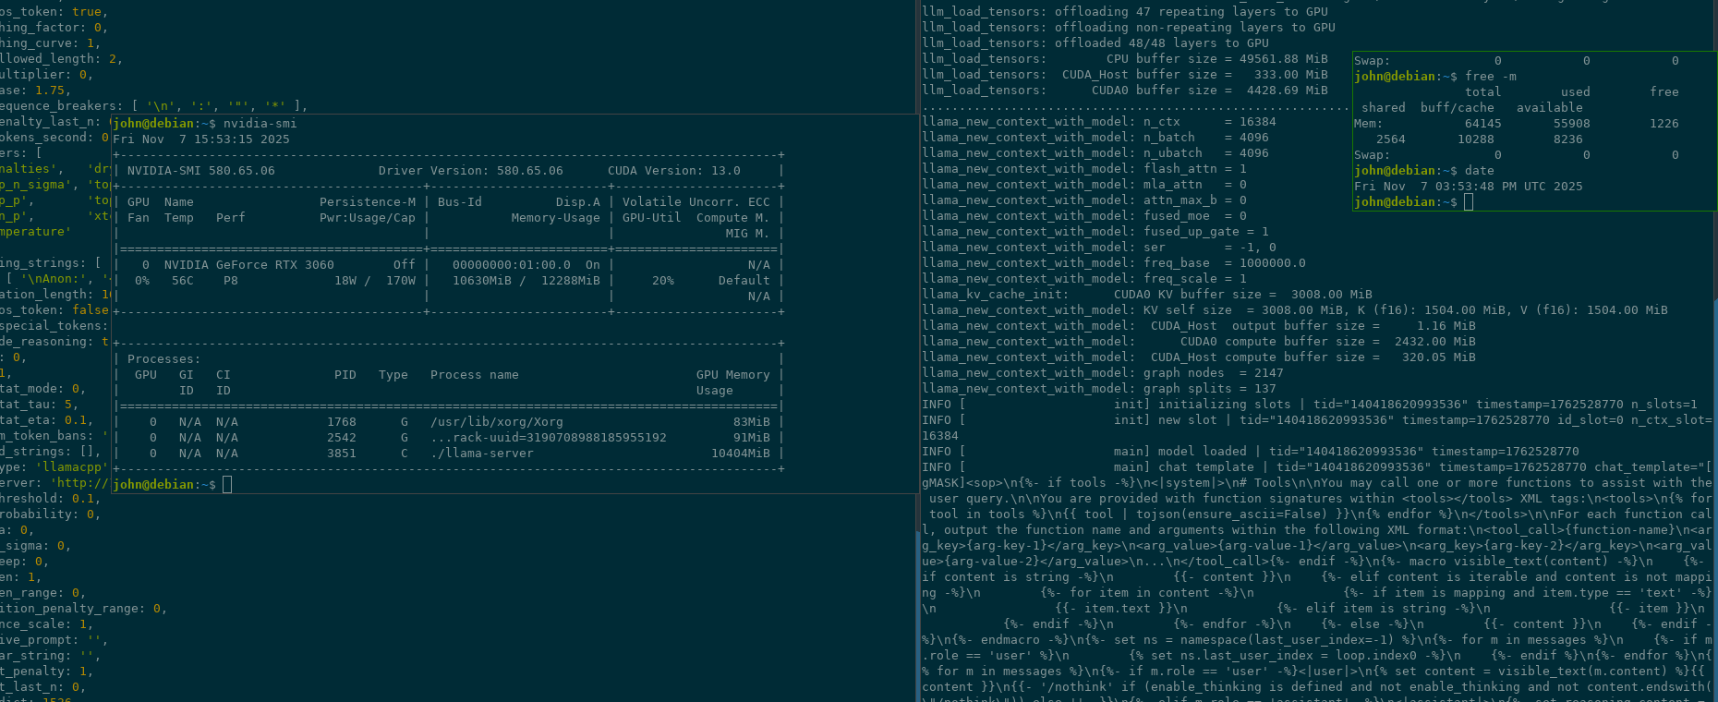Viewport: 1718px width, 702px height.
Task: Select total memory value '64145'
Action: click(x=1483, y=124)
